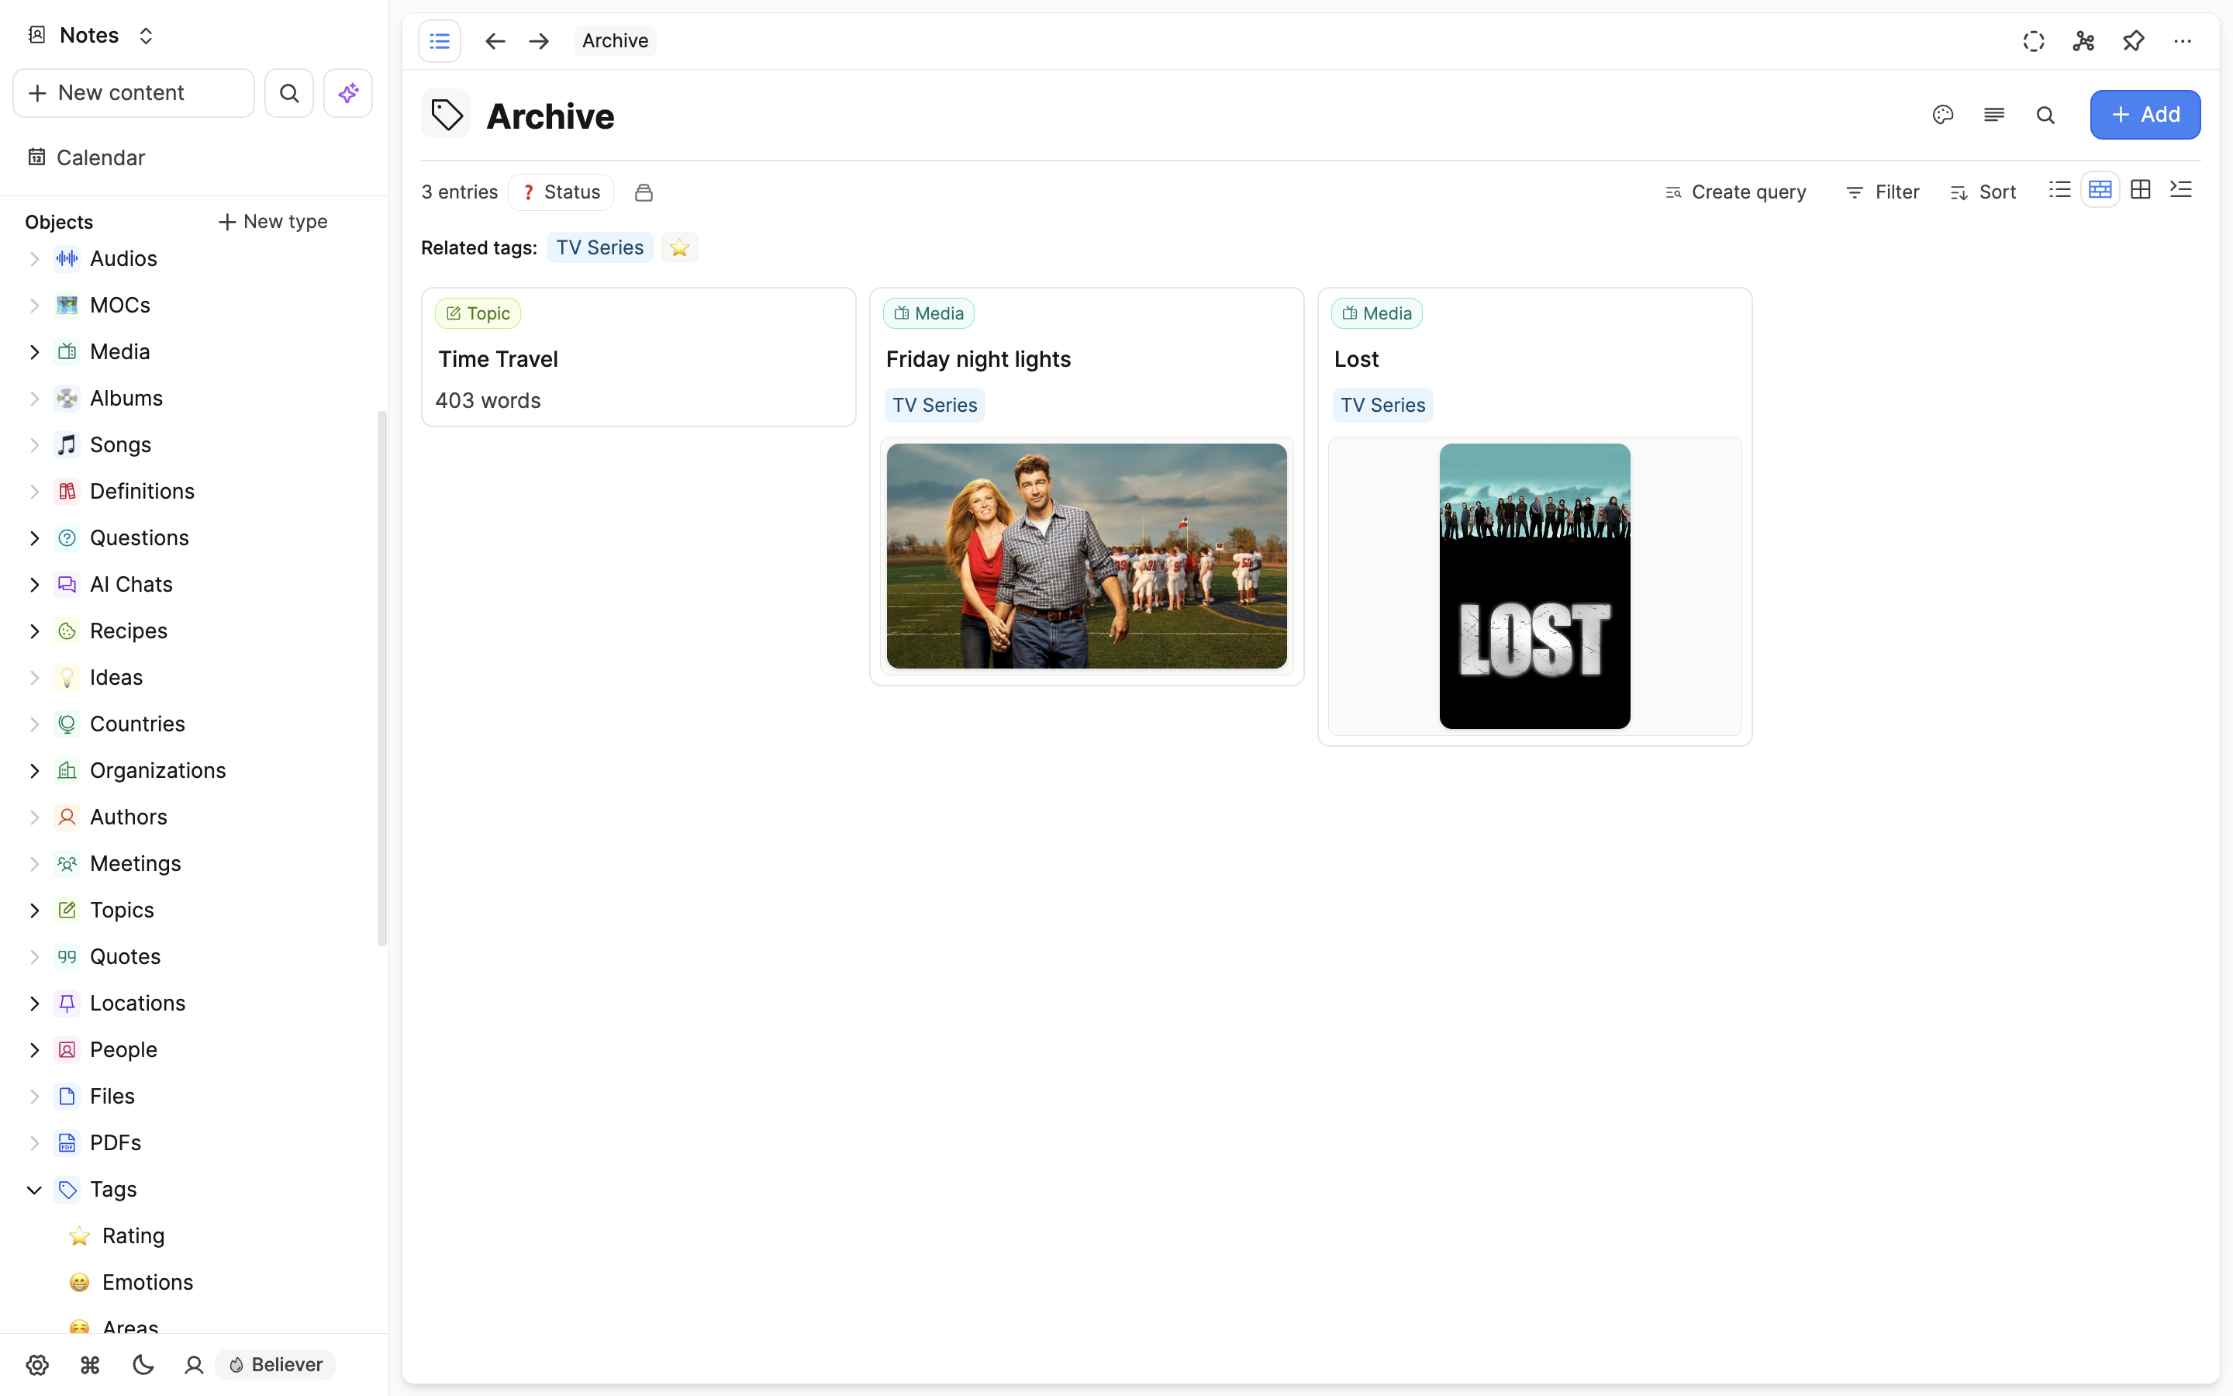Switch to the indented outline view
The width and height of the screenshot is (2233, 1396).
tap(2181, 190)
